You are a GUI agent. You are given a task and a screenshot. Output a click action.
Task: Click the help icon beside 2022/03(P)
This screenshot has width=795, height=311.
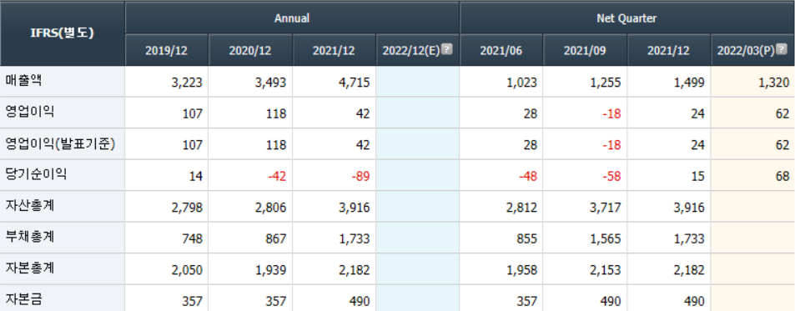(x=782, y=50)
